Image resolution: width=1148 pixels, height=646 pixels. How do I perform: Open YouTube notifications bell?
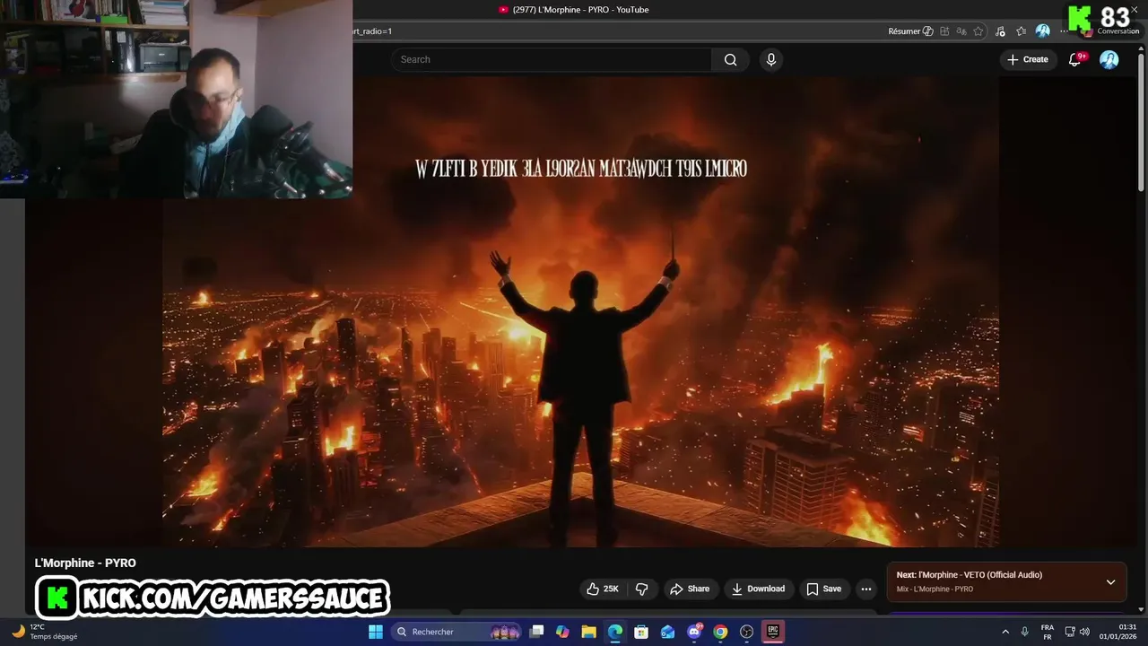1075,59
